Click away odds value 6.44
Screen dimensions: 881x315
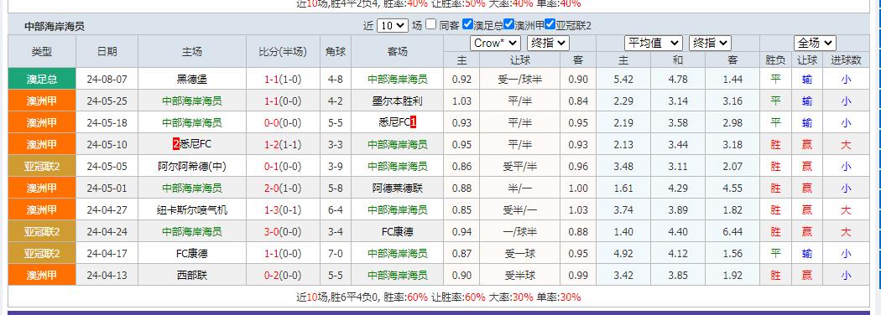tap(732, 231)
